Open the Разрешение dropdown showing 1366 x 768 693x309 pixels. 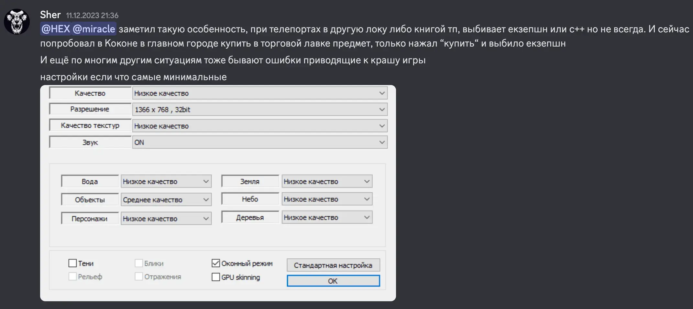click(x=260, y=109)
